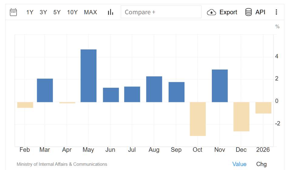Image resolution: width=288 pixels, height=170 pixels.
Task: Open the calendar date range picker
Action: point(13,12)
